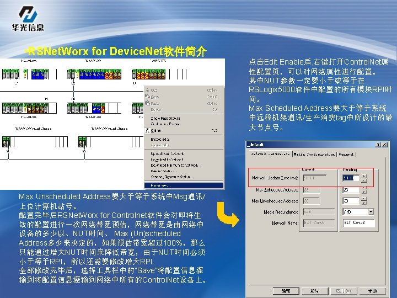Select Single Pass Browse menu entry
The width and height of the screenshot is (397, 298).
184,118
